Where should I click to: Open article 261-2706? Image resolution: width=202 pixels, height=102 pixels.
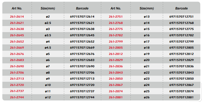[x=17, y=73]
